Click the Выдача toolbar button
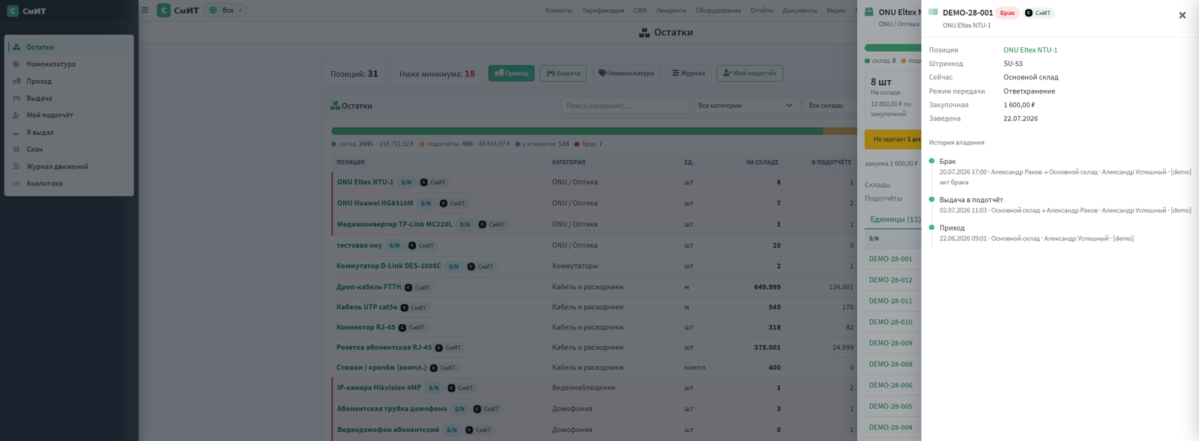1199x441 pixels. 563,73
